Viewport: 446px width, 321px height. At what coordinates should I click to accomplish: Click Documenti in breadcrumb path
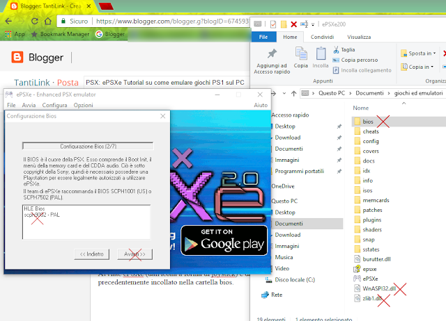click(369, 93)
